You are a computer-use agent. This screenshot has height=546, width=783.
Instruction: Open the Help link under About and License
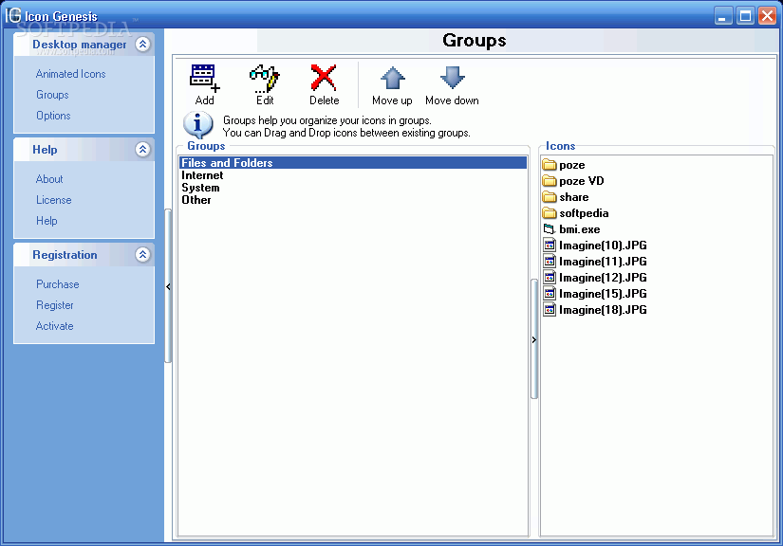47,221
